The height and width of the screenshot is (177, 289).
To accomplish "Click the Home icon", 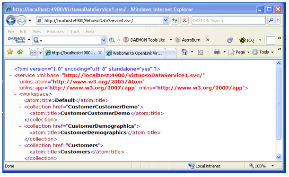I will pos(184,52).
